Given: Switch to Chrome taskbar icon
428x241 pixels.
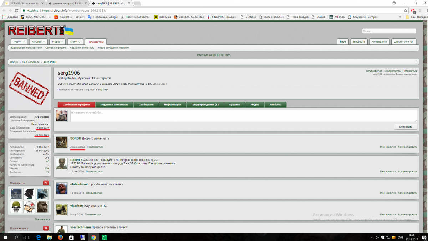Looking at the screenshot, I should pyautogui.click(x=93, y=237).
